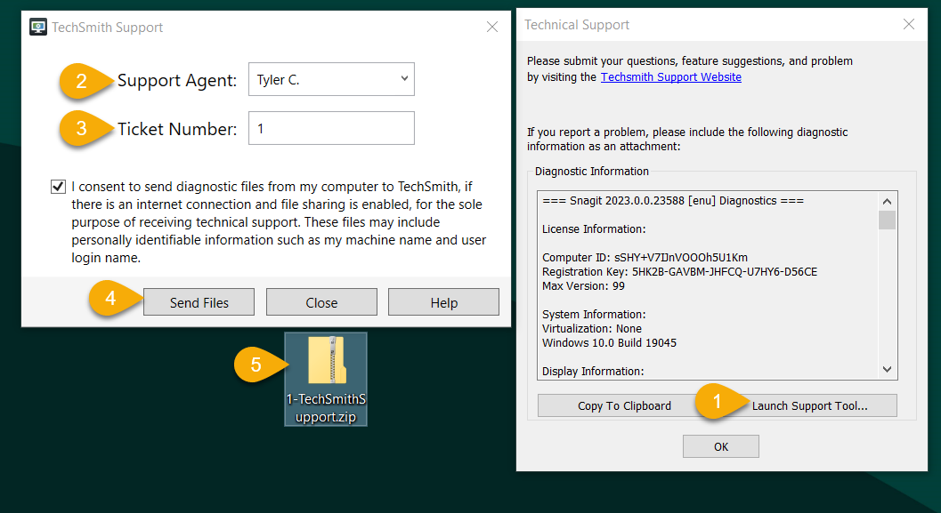Click the scroll-down arrow in Diagnostic Information

887,371
